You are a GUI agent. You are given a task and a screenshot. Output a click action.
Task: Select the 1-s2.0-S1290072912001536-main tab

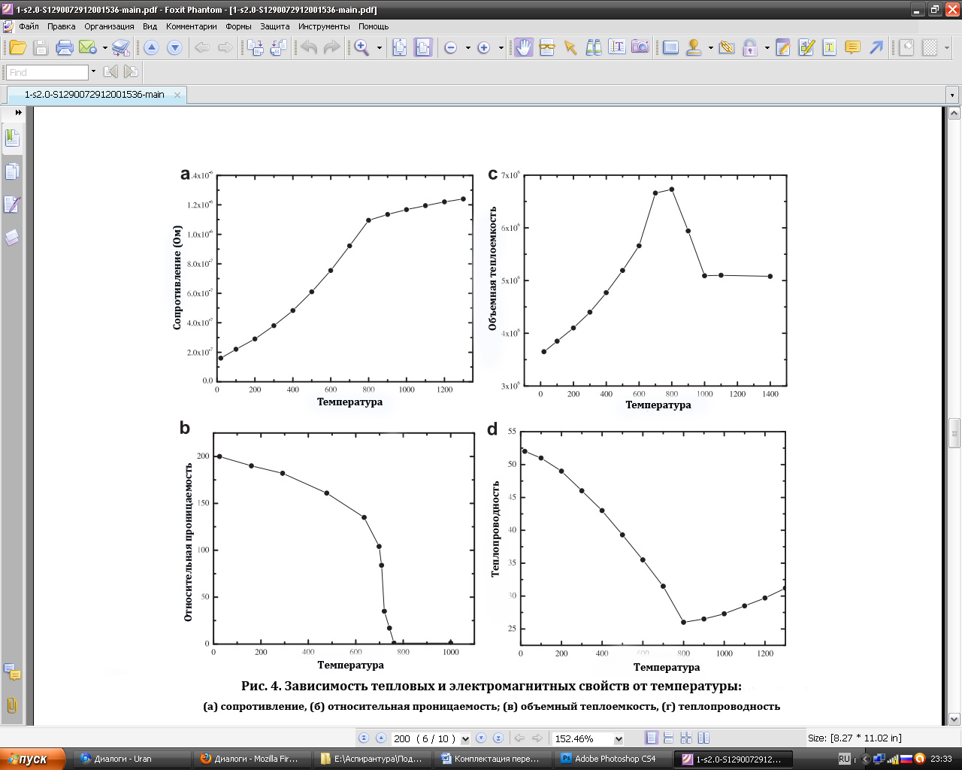(95, 95)
